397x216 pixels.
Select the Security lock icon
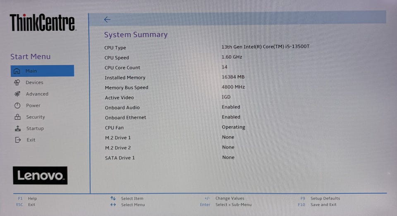coord(17,117)
